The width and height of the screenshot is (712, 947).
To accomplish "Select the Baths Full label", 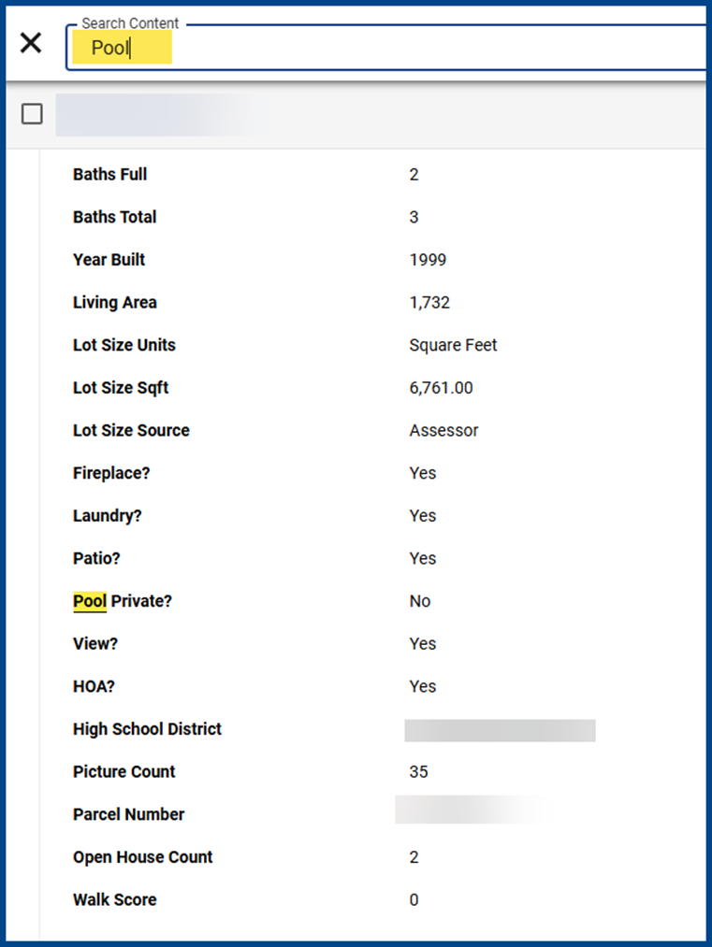I will (x=110, y=175).
